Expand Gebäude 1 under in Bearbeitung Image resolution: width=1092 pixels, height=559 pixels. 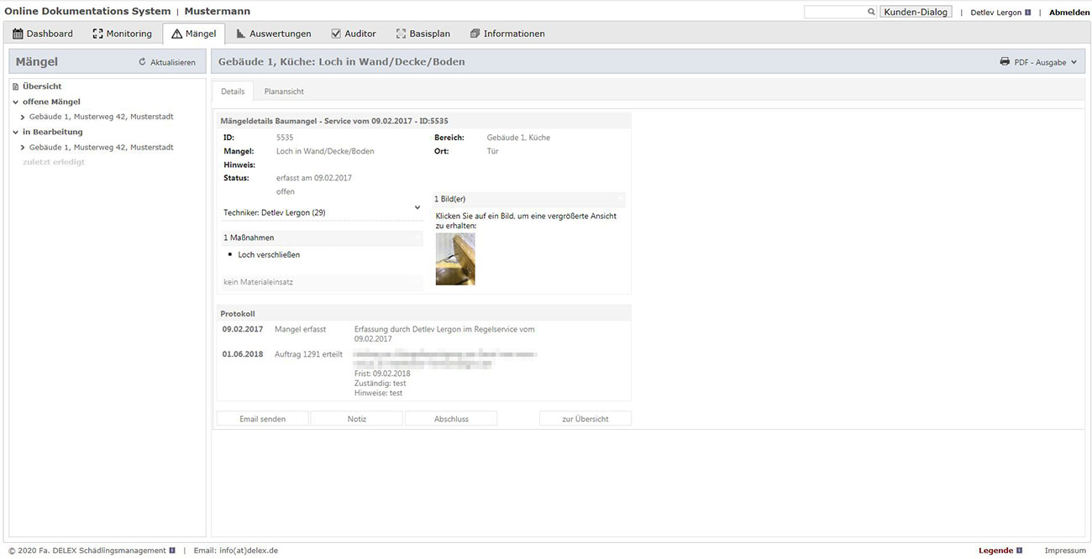tap(23, 148)
